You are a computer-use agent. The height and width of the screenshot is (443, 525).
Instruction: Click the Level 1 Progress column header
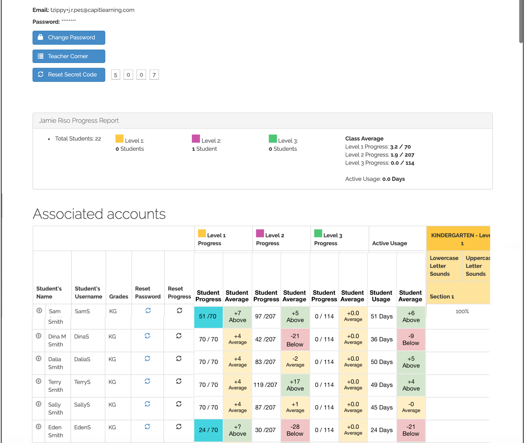click(223, 239)
